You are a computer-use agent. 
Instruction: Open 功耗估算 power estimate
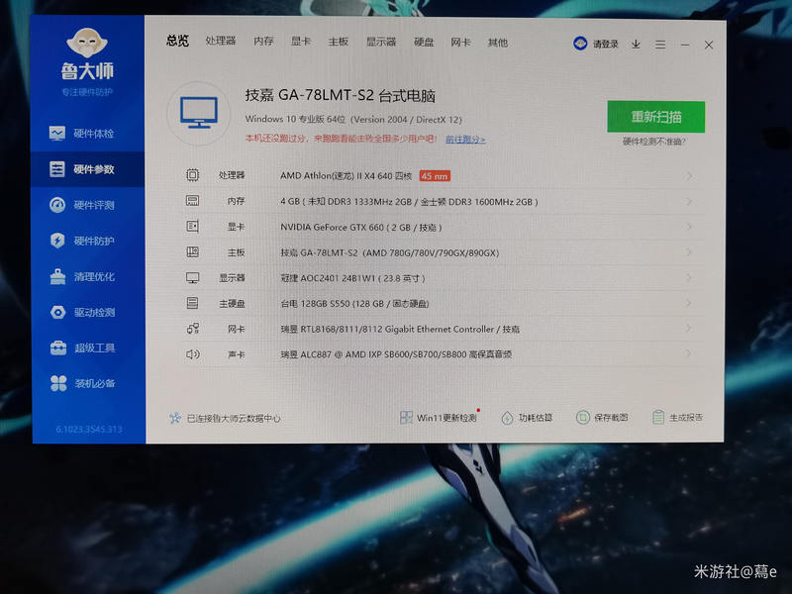pyautogui.click(x=527, y=418)
